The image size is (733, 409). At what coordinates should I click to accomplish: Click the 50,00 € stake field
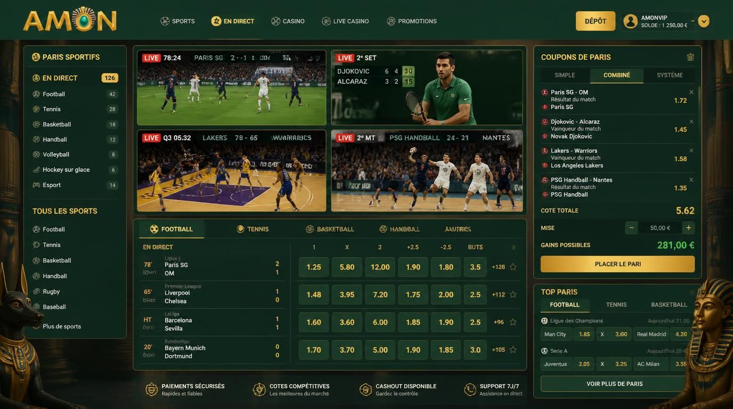tap(660, 228)
